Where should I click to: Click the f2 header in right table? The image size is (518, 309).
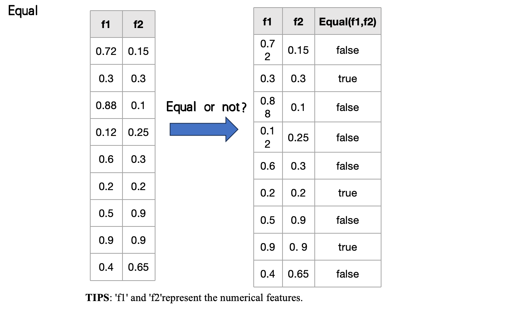pyautogui.click(x=298, y=22)
